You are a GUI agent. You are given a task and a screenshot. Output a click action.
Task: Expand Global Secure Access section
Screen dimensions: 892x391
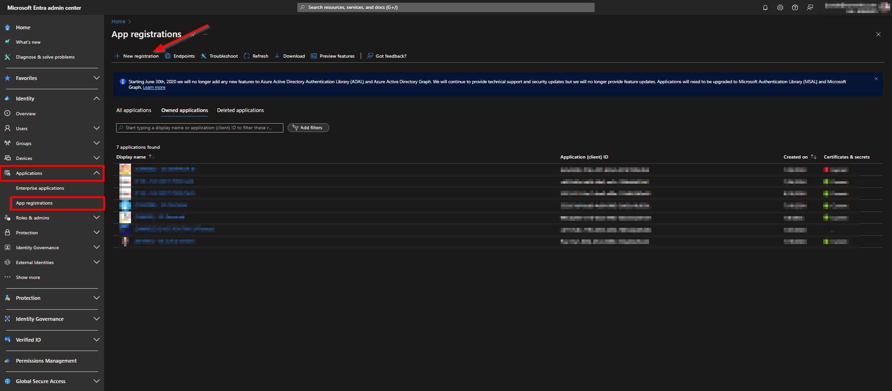point(97,381)
